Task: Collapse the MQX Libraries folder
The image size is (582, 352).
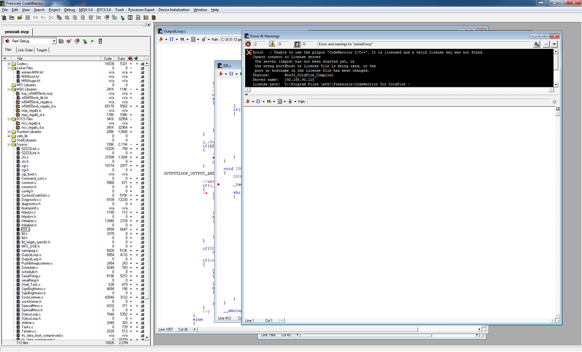Action: [x=9, y=90]
